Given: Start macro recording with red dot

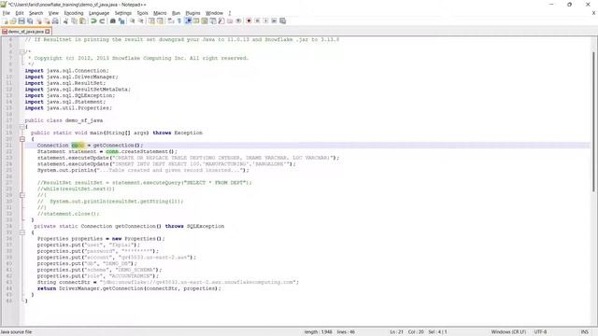Looking at the screenshot, I should point(249,21).
